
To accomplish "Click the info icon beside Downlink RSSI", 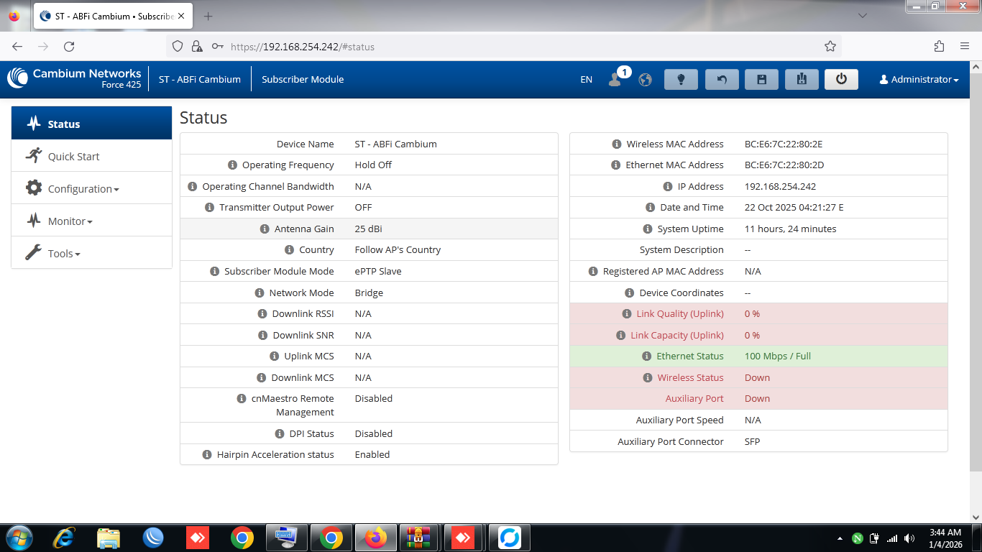I will click(262, 313).
